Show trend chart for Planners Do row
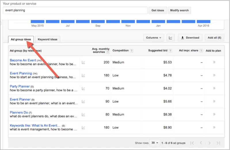230x150 pixels. pyautogui.click(x=83, y=114)
